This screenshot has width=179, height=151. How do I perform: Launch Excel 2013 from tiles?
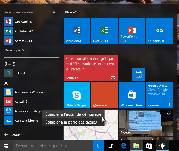(x=104, y=31)
